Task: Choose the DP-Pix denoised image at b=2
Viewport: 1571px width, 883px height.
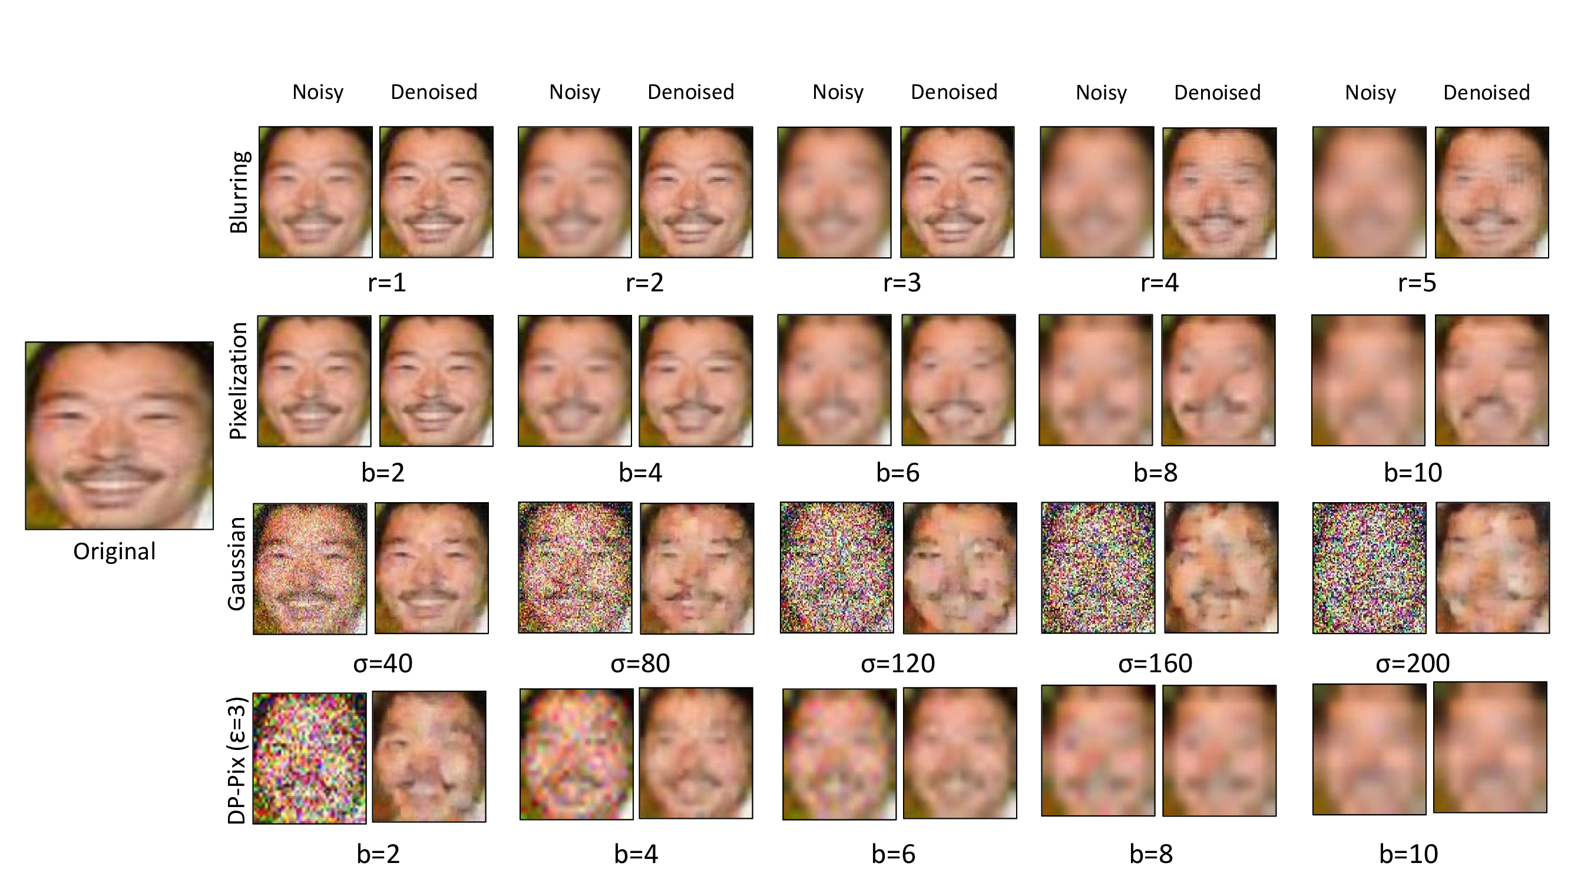Action: point(429,757)
